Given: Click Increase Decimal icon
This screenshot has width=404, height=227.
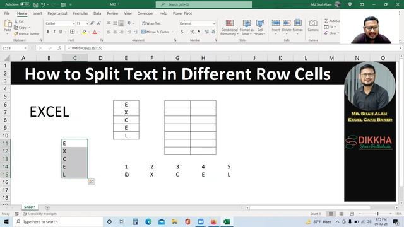Looking at the screenshot, I should (x=206, y=32).
